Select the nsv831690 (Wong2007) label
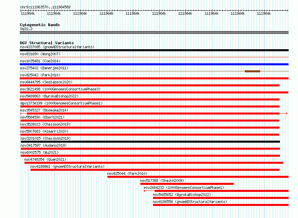Screen dimensions: 298x218 pos(40,54)
